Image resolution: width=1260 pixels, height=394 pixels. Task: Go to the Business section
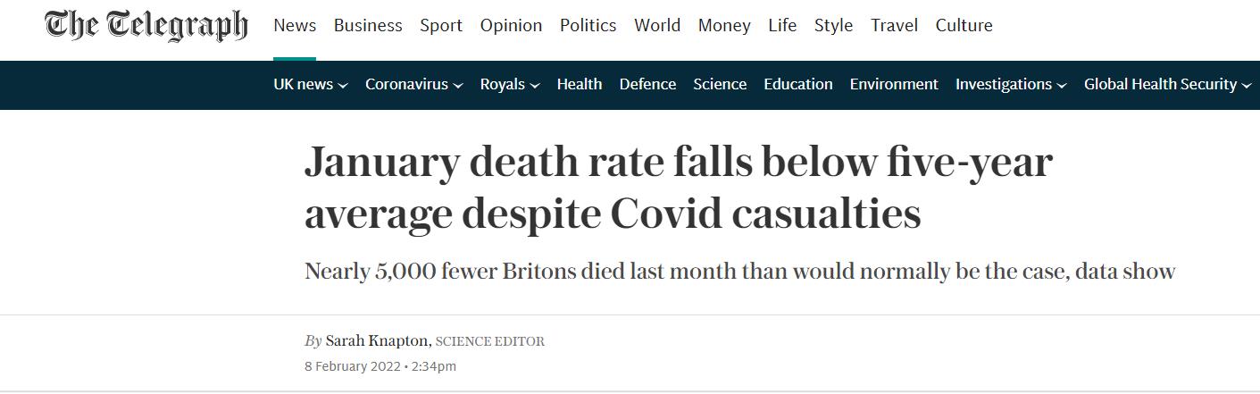click(368, 26)
